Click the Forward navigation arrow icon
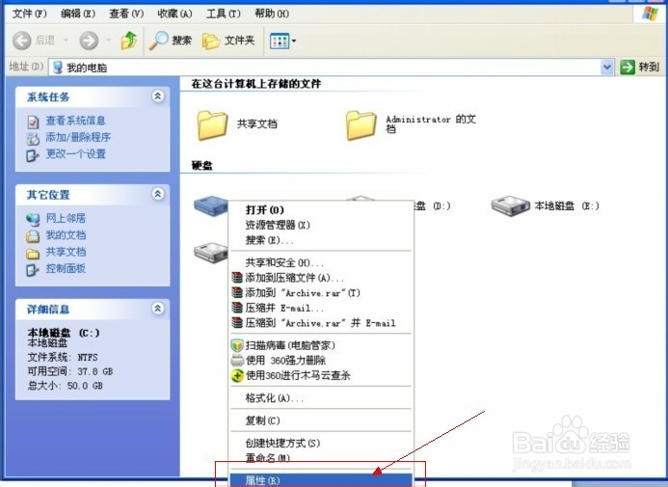The width and height of the screenshot is (668, 487). (x=89, y=41)
